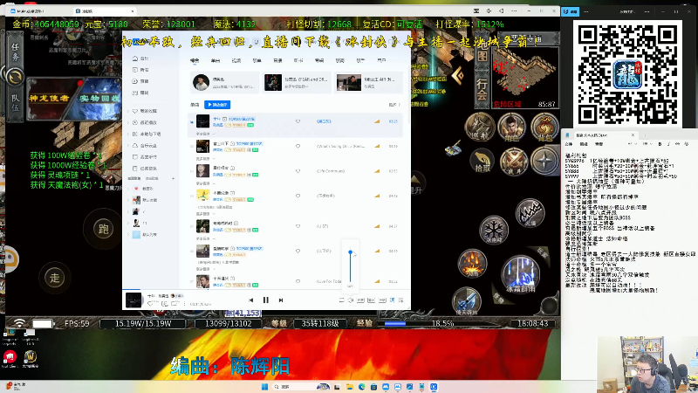698x393 pixels.
Task: Open the 任务 quest panel in game
Action: click(15, 52)
